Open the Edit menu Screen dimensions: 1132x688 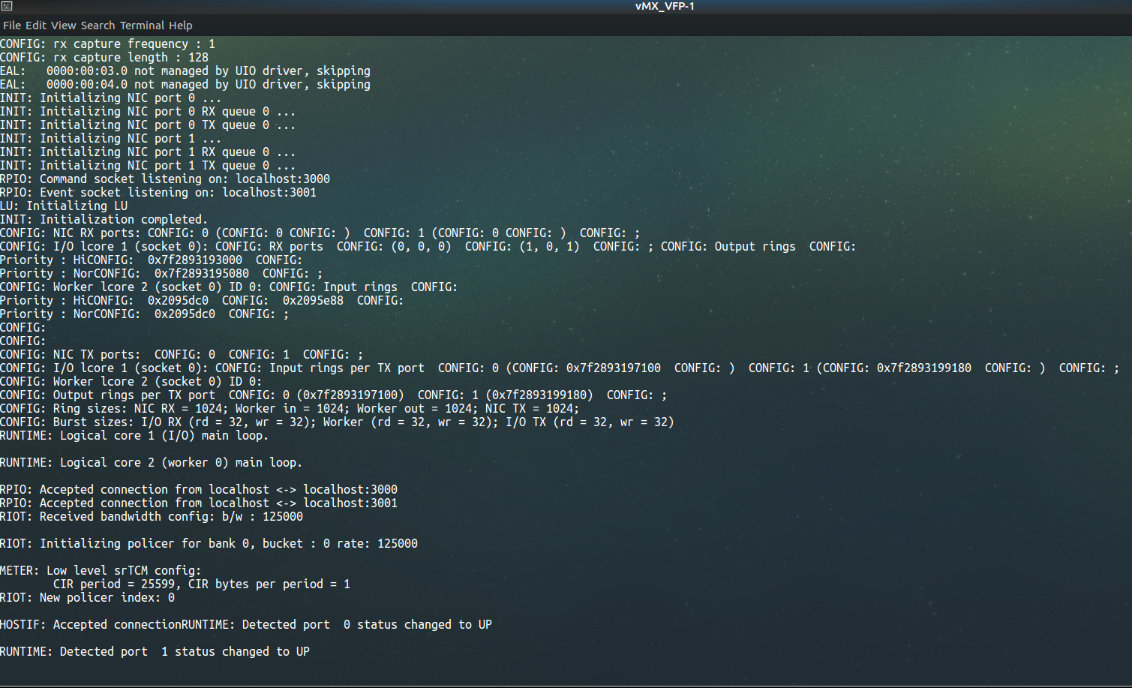[35, 26]
